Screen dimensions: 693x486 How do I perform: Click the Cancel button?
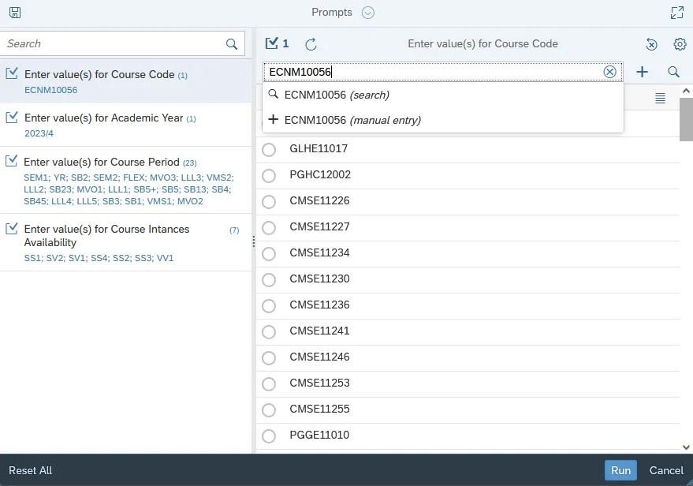666,470
